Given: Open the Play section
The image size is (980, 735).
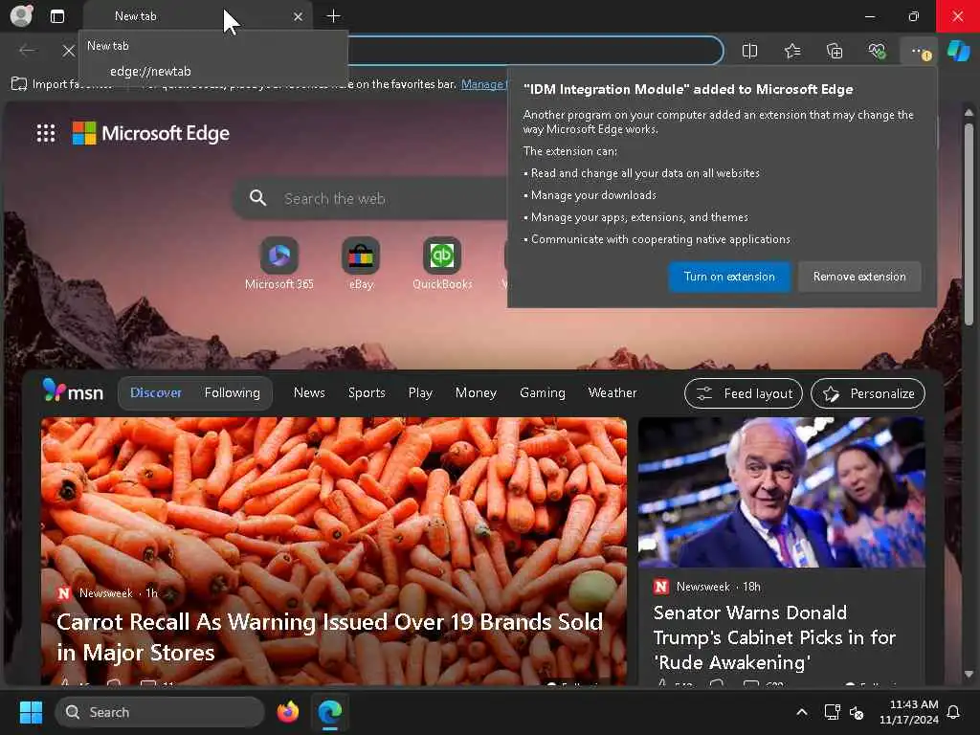Looking at the screenshot, I should coord(420,392).
